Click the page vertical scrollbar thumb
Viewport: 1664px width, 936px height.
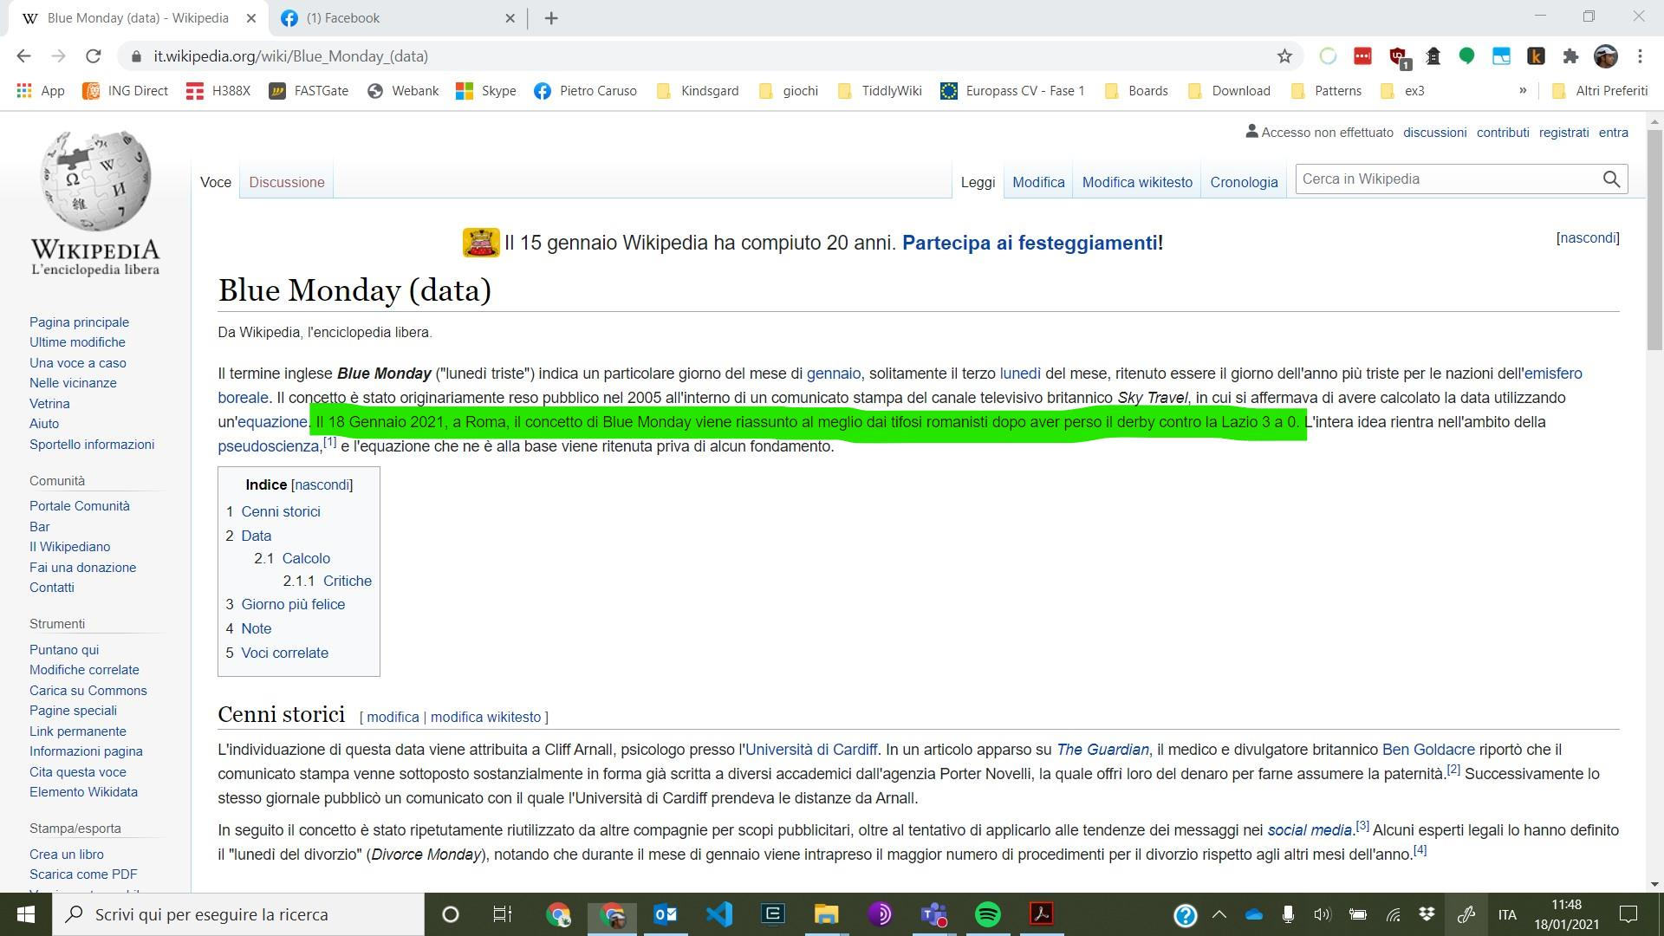tap(1654, 239)
